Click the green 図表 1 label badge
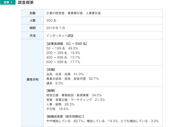184x127 pixels. pos(8,2)
